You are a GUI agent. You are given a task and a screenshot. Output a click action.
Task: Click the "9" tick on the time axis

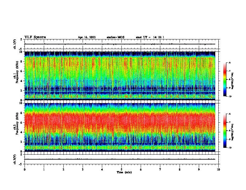(199, 170)
